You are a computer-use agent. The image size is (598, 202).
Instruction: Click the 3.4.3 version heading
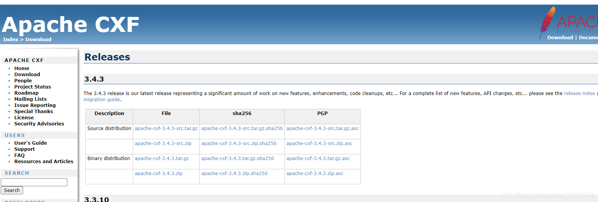94,79
